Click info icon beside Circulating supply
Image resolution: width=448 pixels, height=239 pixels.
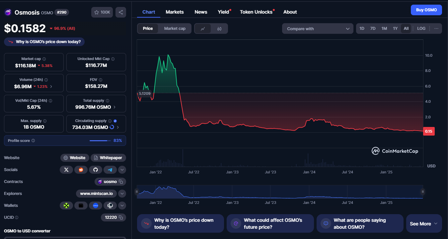(110, 121)
